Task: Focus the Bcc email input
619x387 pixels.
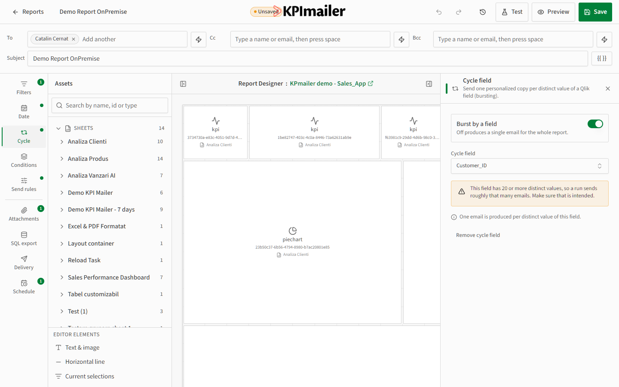Action: 513,39
